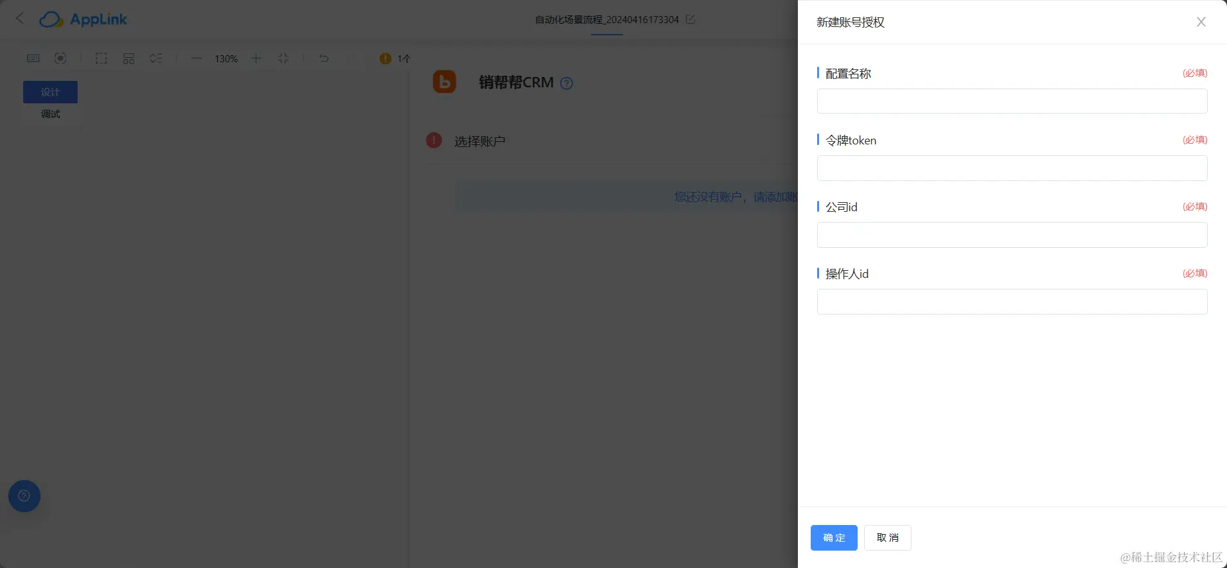Click the 自动化场景流程_20240416173304 title

(606, 19)
